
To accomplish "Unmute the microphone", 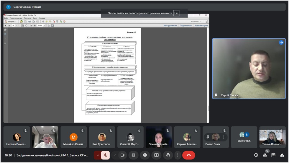I will 105,155.
